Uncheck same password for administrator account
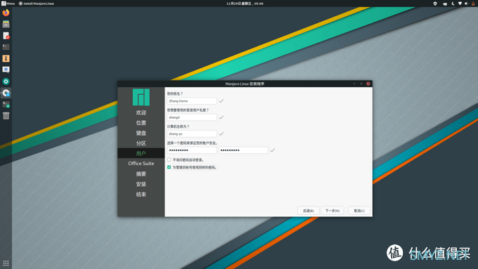 [169, 167]
